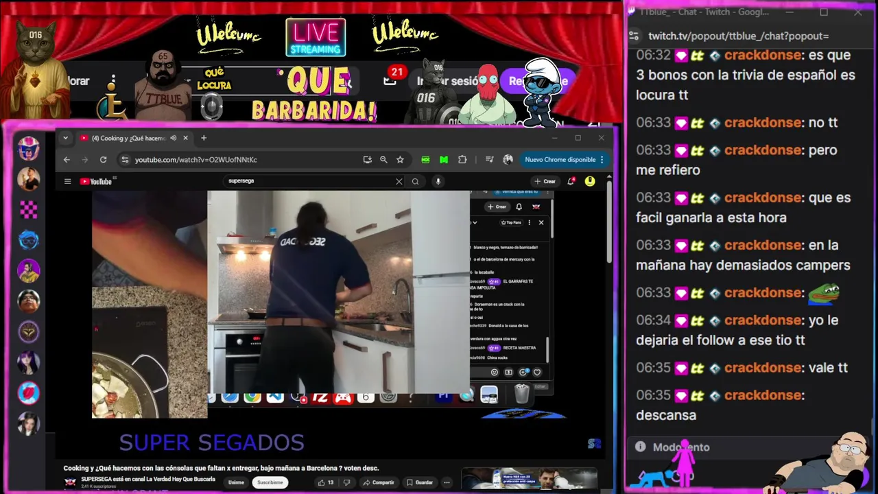Click crackdonse's username on 'descansa' message
This screenshot has height=494, width=878.
pos(763,395)
